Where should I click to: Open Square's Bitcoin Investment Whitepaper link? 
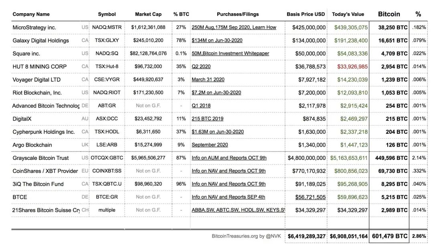230,53
